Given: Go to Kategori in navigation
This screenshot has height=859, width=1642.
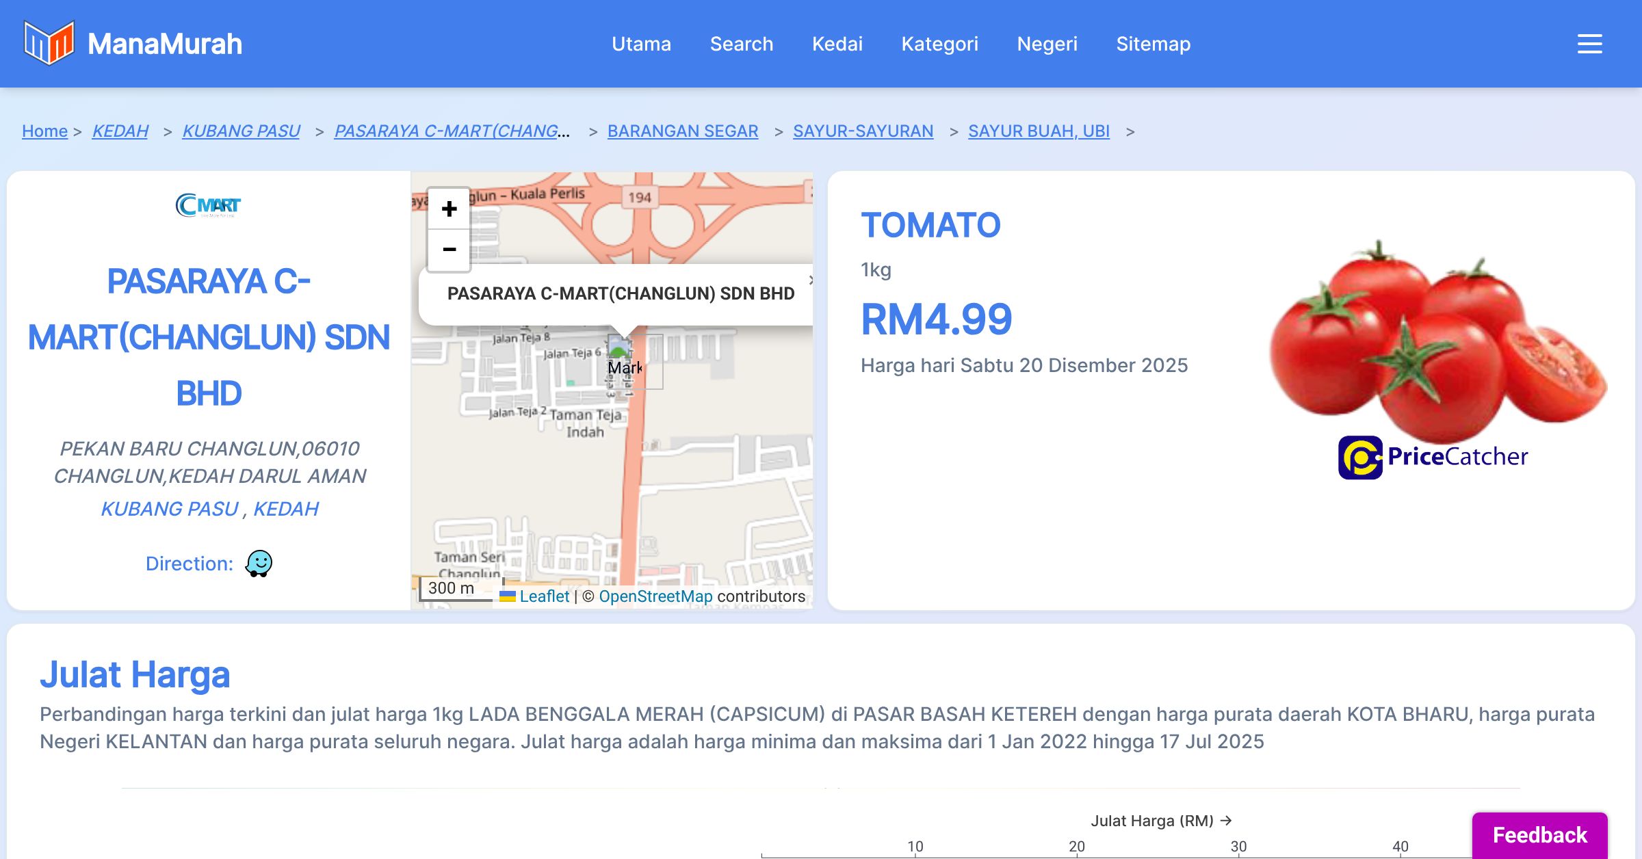Looking at the screenshot, I should (x=939, y=44).
